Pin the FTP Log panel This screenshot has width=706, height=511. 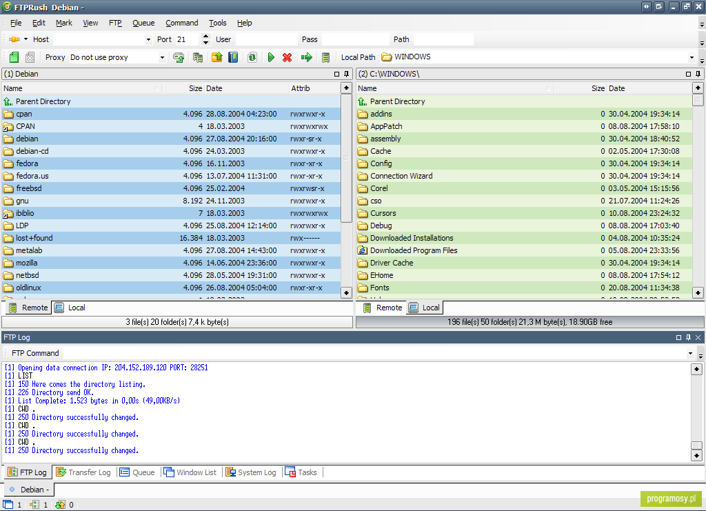coord(688,338)
